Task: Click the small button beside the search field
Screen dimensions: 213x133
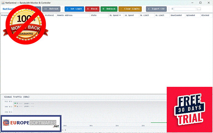Action: tap(199, 9)
